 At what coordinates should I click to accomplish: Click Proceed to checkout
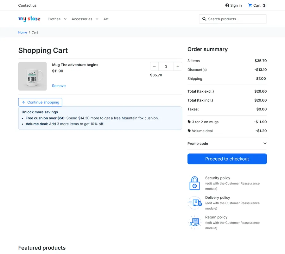[227, 159]
